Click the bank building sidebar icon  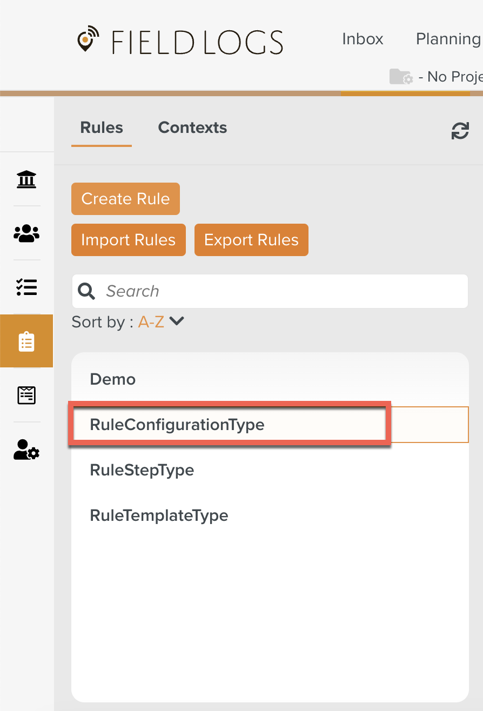point(26,179)
